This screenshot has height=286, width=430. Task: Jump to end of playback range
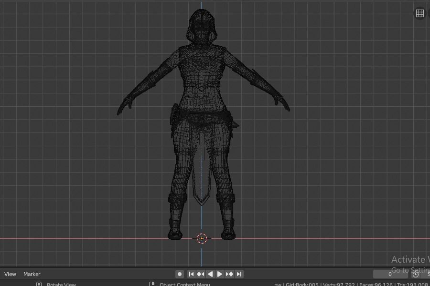(x=238, y=274)
